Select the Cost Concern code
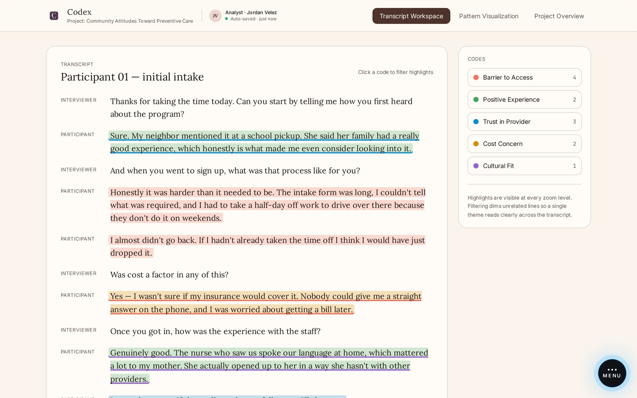This screenshot has width=637, height=398. pyautogui.click(x=524, y=144)
